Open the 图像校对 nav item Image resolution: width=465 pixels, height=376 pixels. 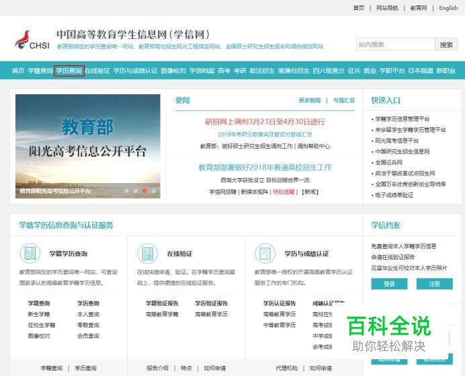pyautogui.click(x=173, y=71)
